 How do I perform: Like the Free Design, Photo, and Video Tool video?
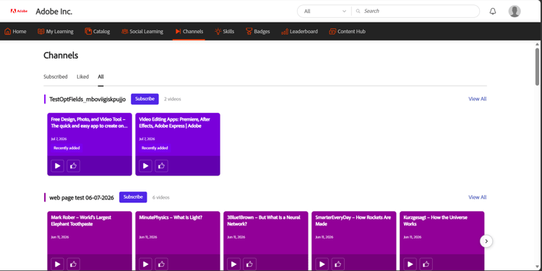pyautogui.click(x=73, y=166)
